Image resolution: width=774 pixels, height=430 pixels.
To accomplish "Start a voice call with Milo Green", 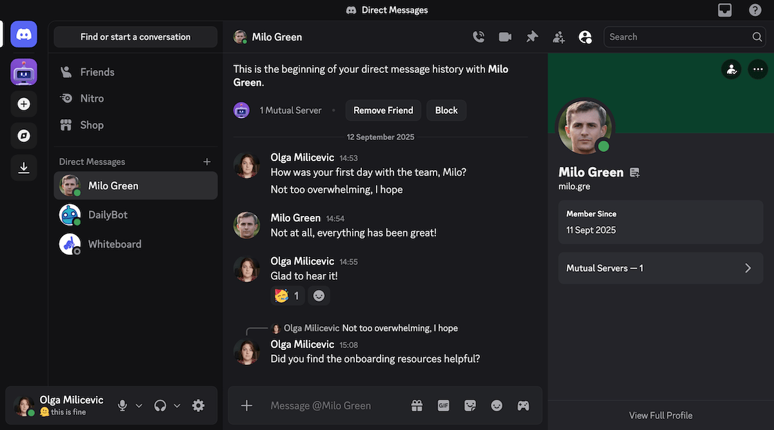I will click(479, 37).
